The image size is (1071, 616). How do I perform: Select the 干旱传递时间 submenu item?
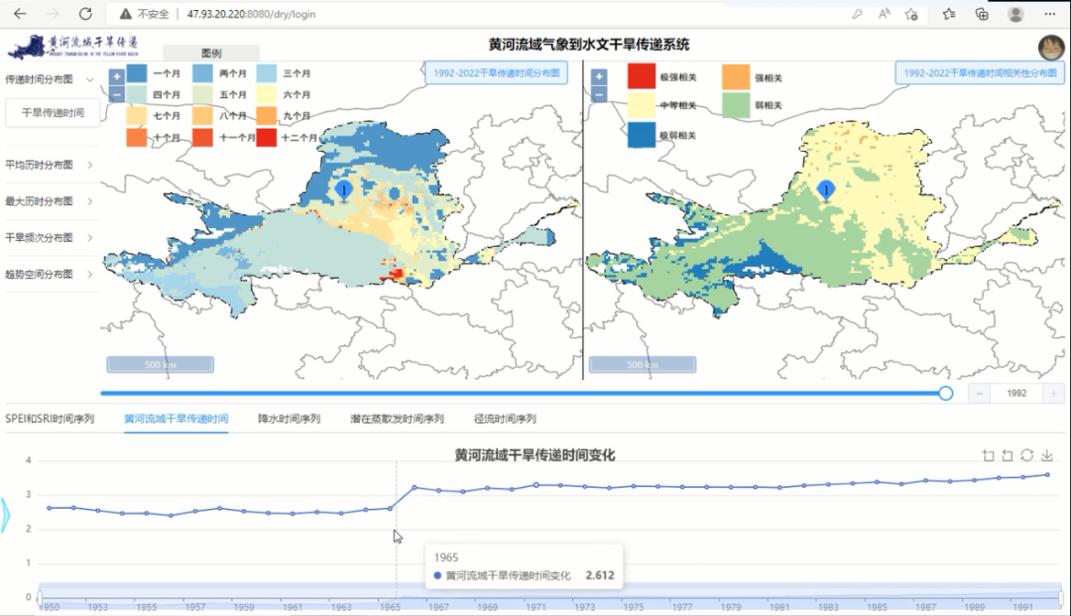[x=53, y=113]
